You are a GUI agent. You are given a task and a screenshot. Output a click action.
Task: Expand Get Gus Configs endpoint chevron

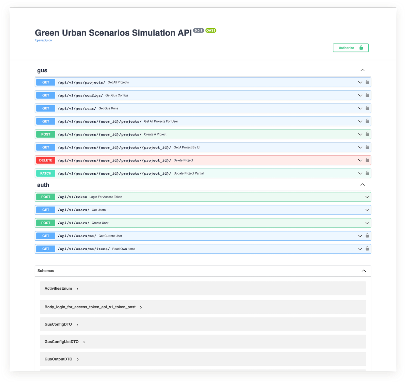360,95
